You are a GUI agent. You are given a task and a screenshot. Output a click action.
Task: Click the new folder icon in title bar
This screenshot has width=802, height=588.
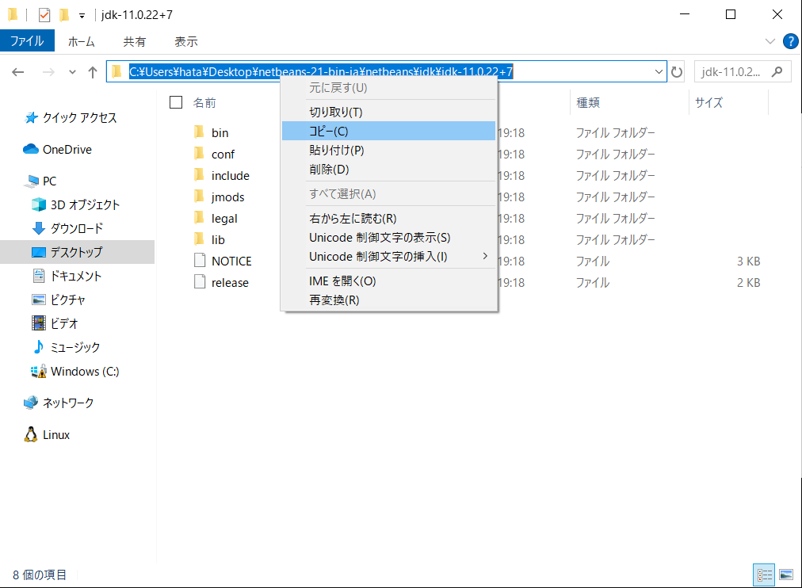coord(64,15)
